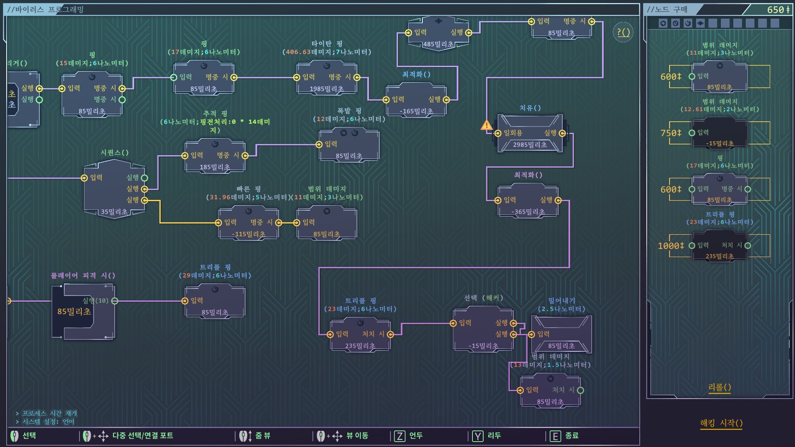
Task: Click the 처치 시 output port on bottom 범위 데미지
Action: click(581, 390)
